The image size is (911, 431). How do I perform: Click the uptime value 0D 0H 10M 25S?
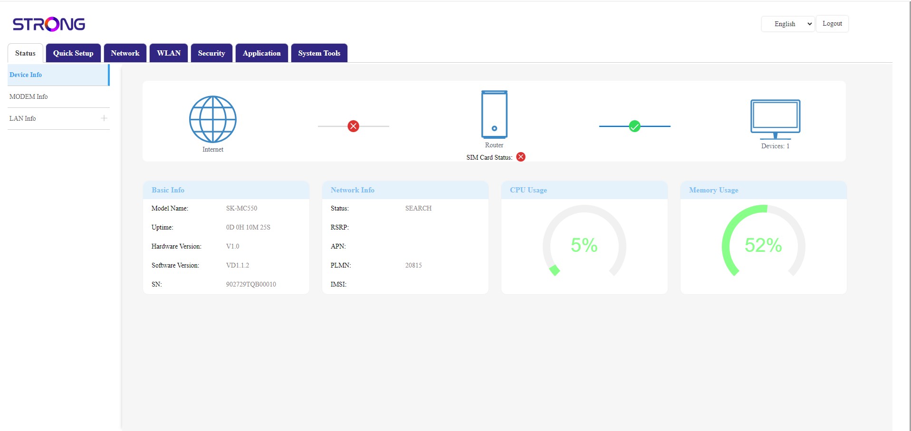pos(248,227)
